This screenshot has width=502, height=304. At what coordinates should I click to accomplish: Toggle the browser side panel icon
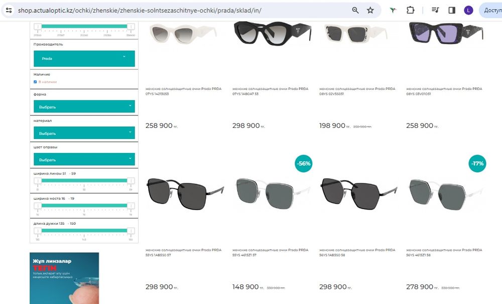[452, 10]
